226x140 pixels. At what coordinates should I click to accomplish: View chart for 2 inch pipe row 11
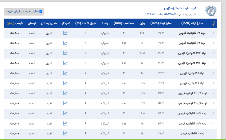(65, 133)
